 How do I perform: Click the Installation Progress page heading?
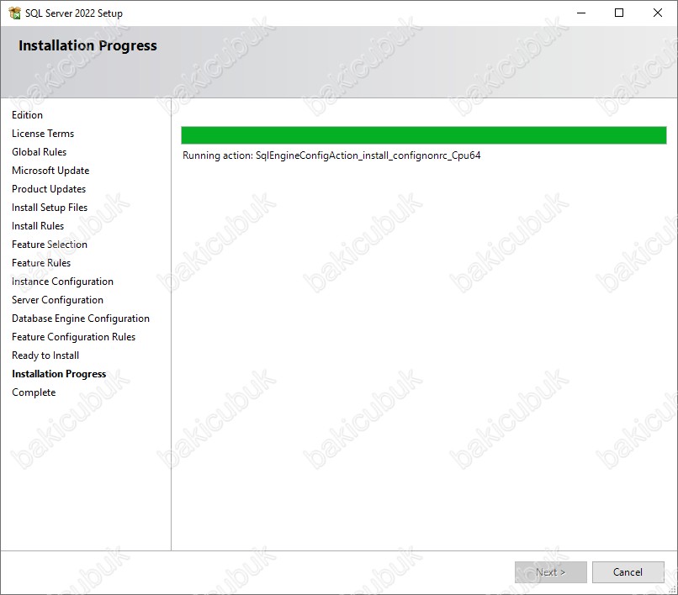click(87, 46)
